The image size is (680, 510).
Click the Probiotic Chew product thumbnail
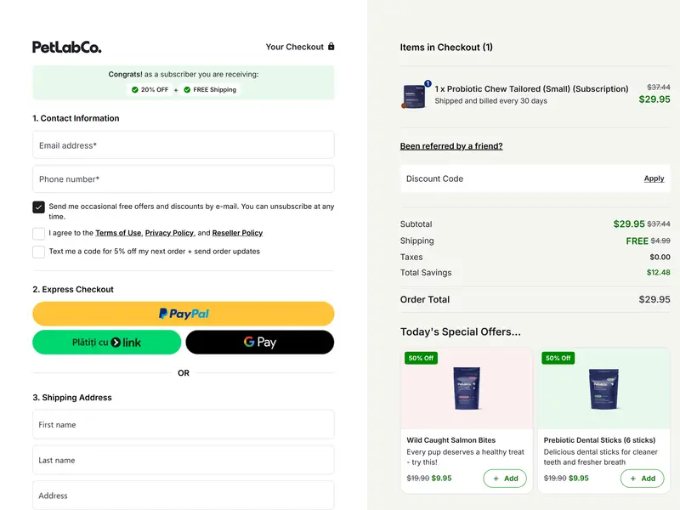click(414, 96)
